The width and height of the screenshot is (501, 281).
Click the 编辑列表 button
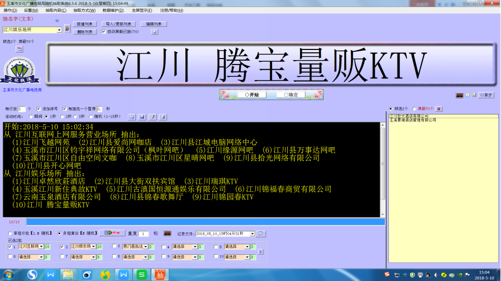click(x=154, y=24)
